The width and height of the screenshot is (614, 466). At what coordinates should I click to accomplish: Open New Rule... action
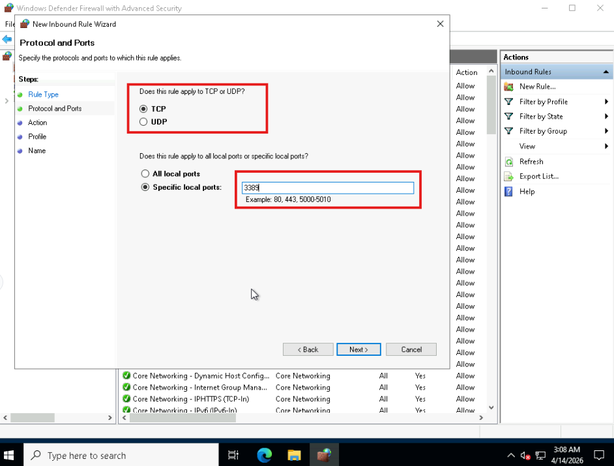[537, 87]
